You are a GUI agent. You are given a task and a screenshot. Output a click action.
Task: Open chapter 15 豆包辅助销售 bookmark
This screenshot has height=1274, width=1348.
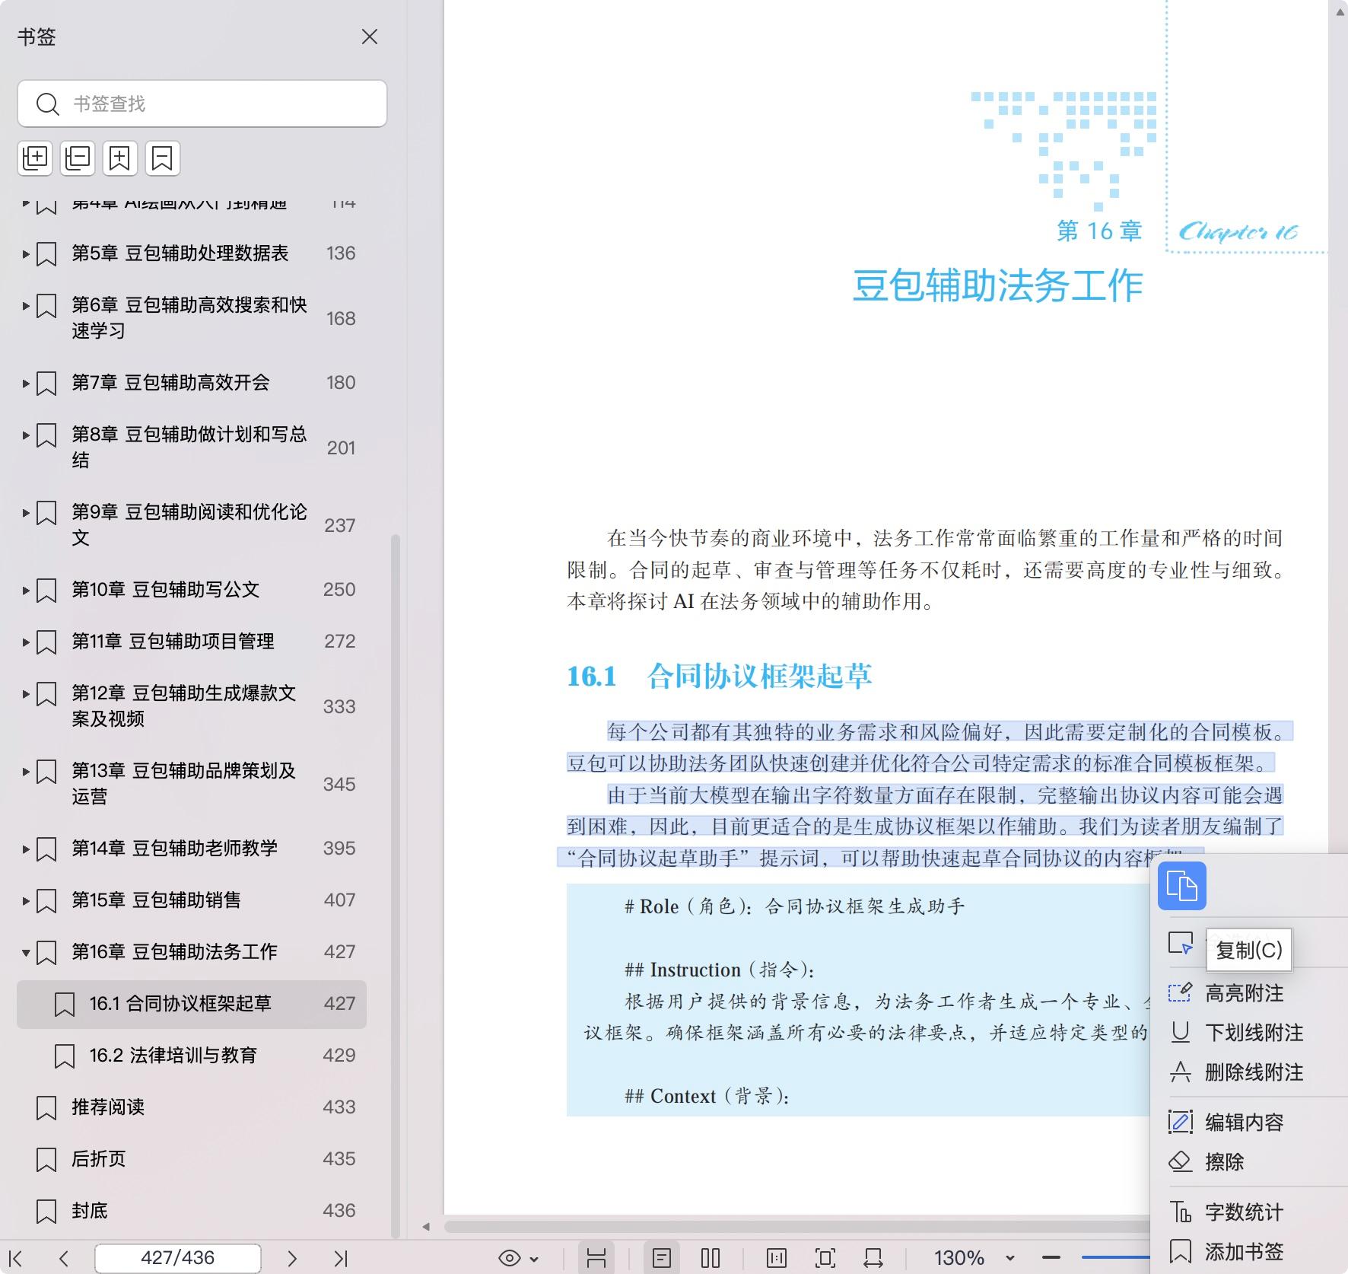155,900
